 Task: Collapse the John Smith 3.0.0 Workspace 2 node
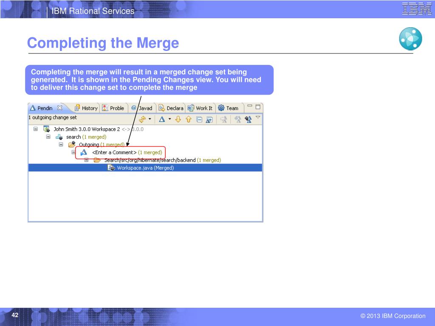(36, 129)
